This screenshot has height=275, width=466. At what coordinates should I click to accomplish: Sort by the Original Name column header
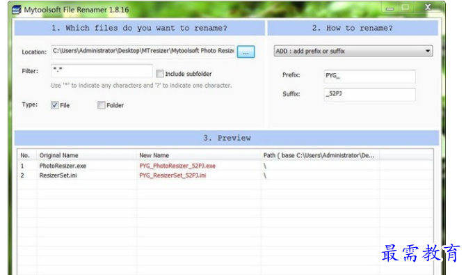tap(87, 155)
